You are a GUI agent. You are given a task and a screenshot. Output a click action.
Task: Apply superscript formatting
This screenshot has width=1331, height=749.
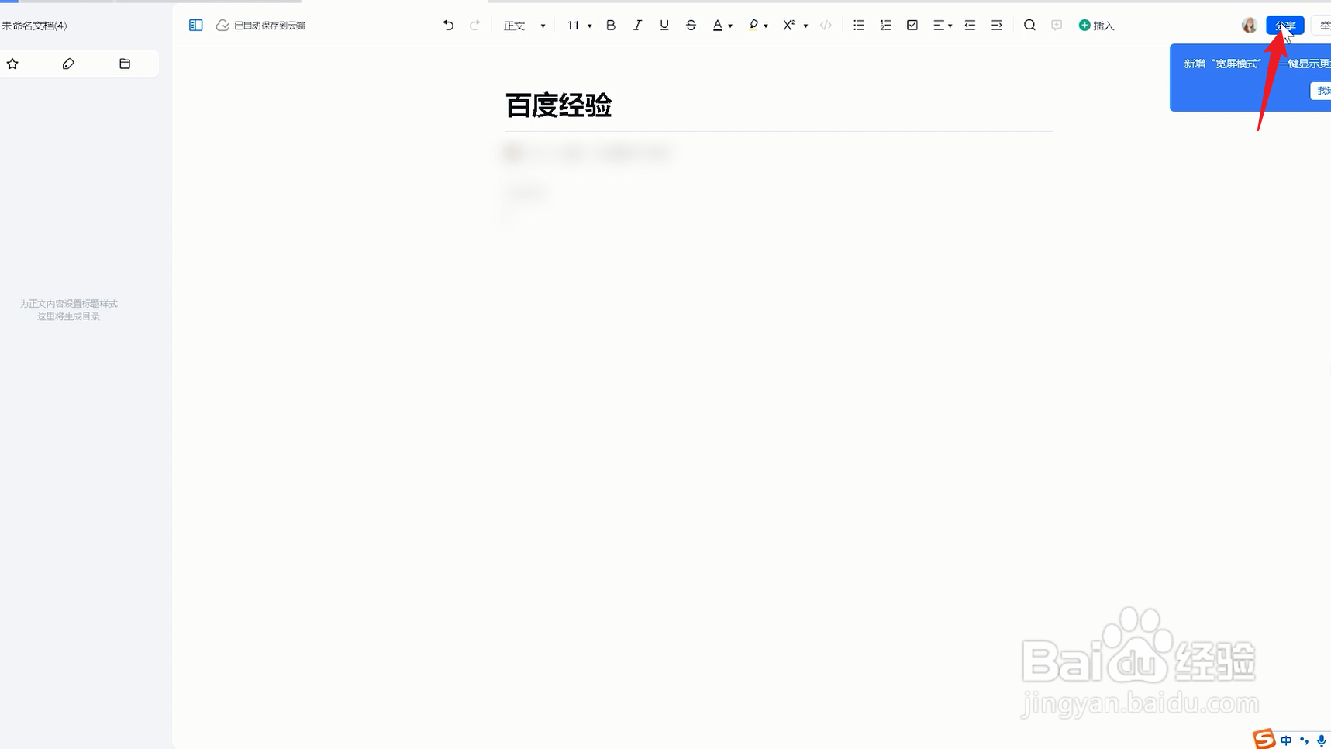789,26
